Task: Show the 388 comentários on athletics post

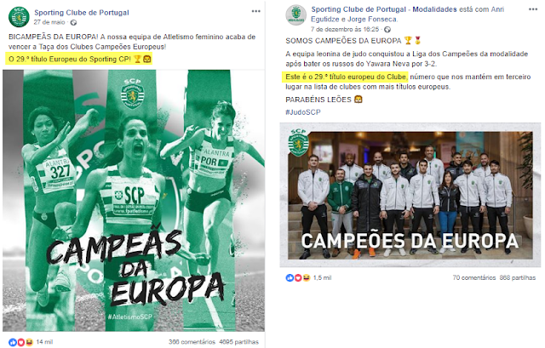Action: (x=192, y=342)
